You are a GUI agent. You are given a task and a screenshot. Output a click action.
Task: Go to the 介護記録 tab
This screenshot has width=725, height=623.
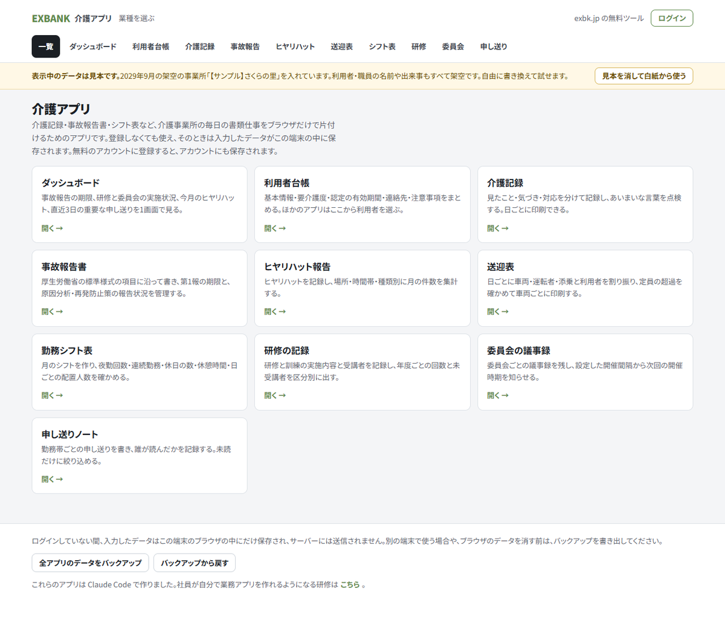pyautogui.click(x=200, y=47)
